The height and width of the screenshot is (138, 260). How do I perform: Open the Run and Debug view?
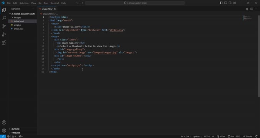(4, 34)
